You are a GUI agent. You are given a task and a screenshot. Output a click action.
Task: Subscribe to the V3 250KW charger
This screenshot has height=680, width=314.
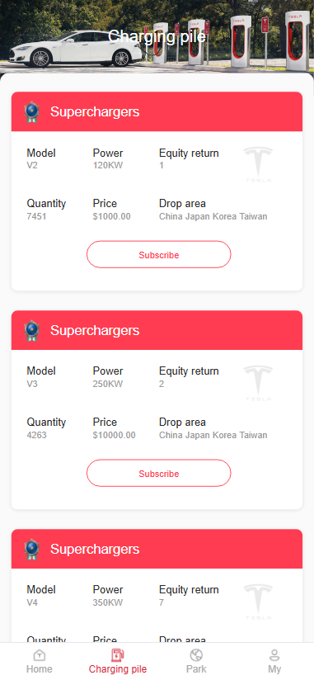click(158, 473)
